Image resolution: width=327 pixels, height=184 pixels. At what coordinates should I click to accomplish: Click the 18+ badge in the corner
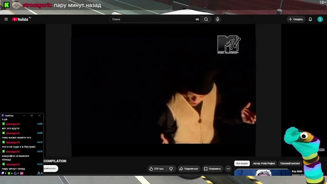click(323, 2)
